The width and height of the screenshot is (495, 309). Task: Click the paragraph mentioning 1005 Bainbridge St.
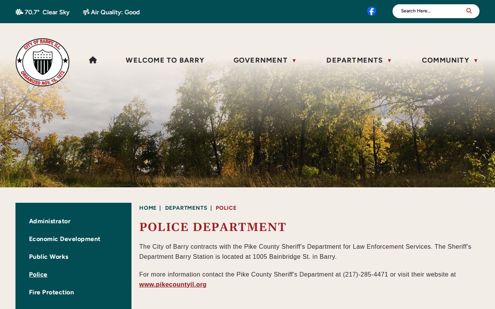[x=306, y=251]
